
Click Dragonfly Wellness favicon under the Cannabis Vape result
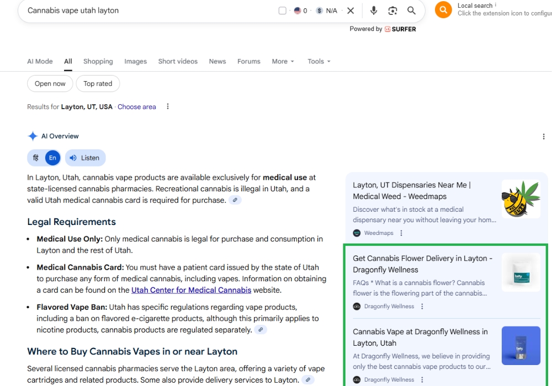click(x=357, y=380)
